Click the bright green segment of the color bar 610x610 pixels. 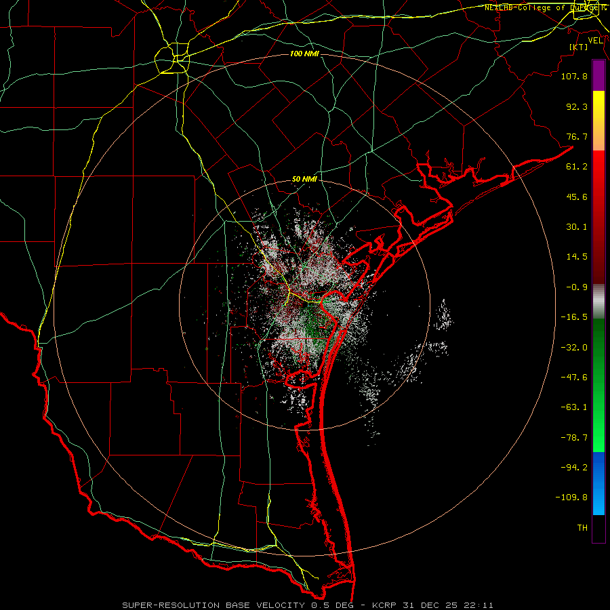[x=598, y=385]
